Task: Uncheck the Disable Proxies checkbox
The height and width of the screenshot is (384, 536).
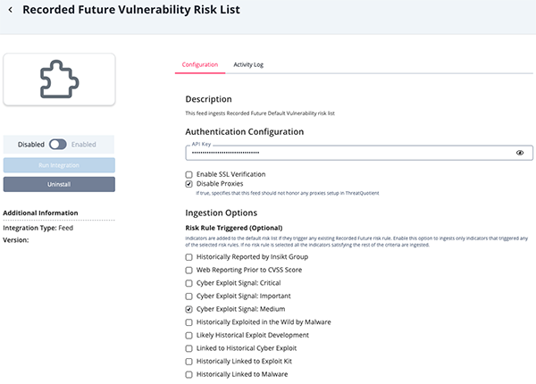Action: point(189,184)
